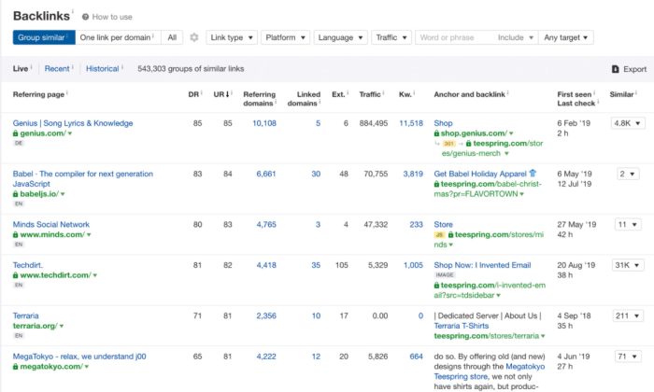Click the t-shirt icon after Get Babel Holiday Apparel
The height and width of the screenshot is (392, 654).
click(533, 174)
